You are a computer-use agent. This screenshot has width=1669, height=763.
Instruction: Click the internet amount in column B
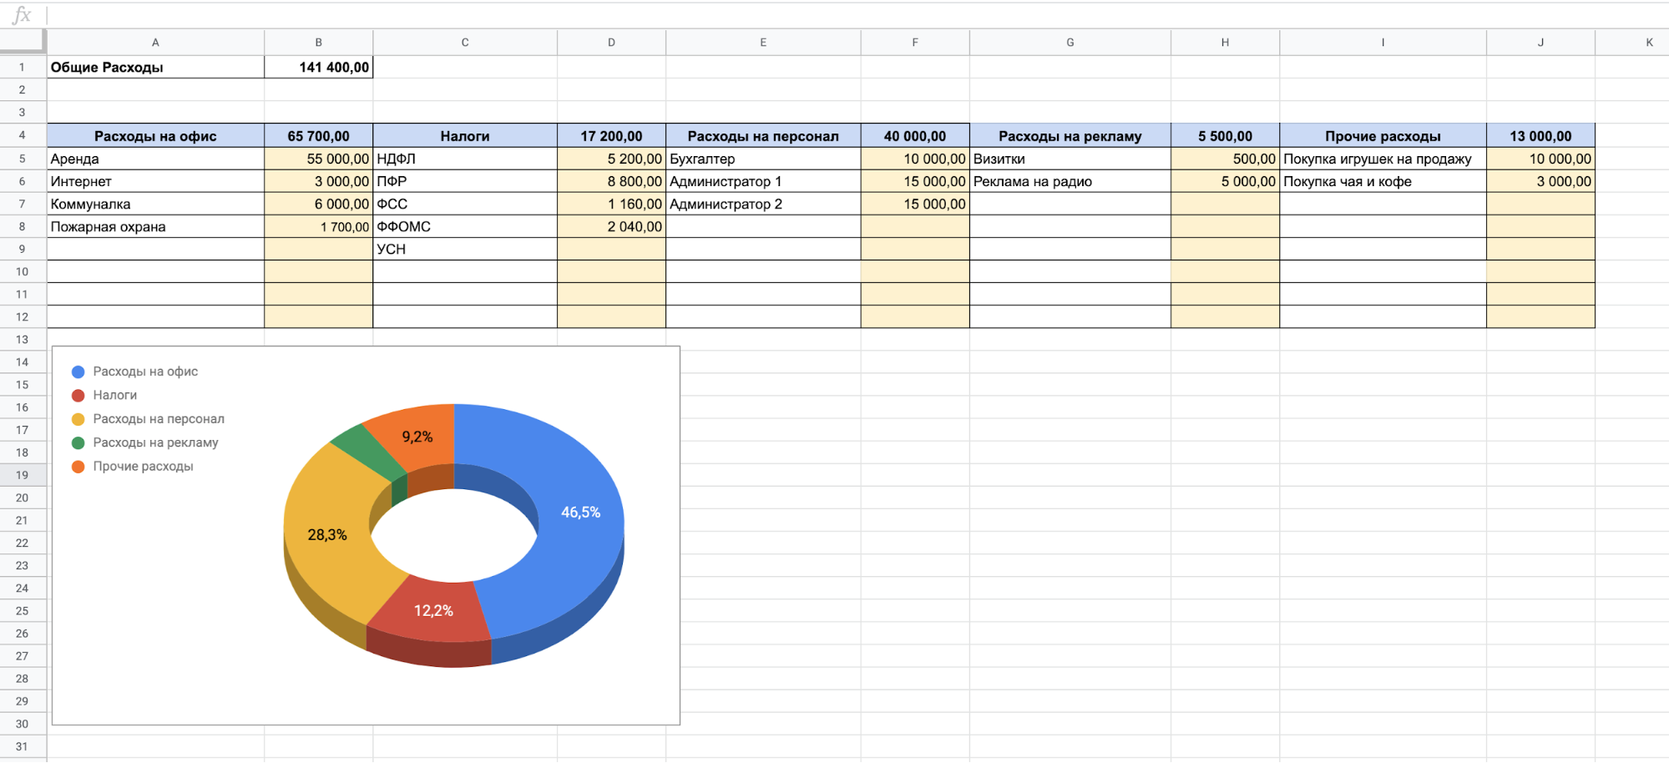[x=318, y=181]
